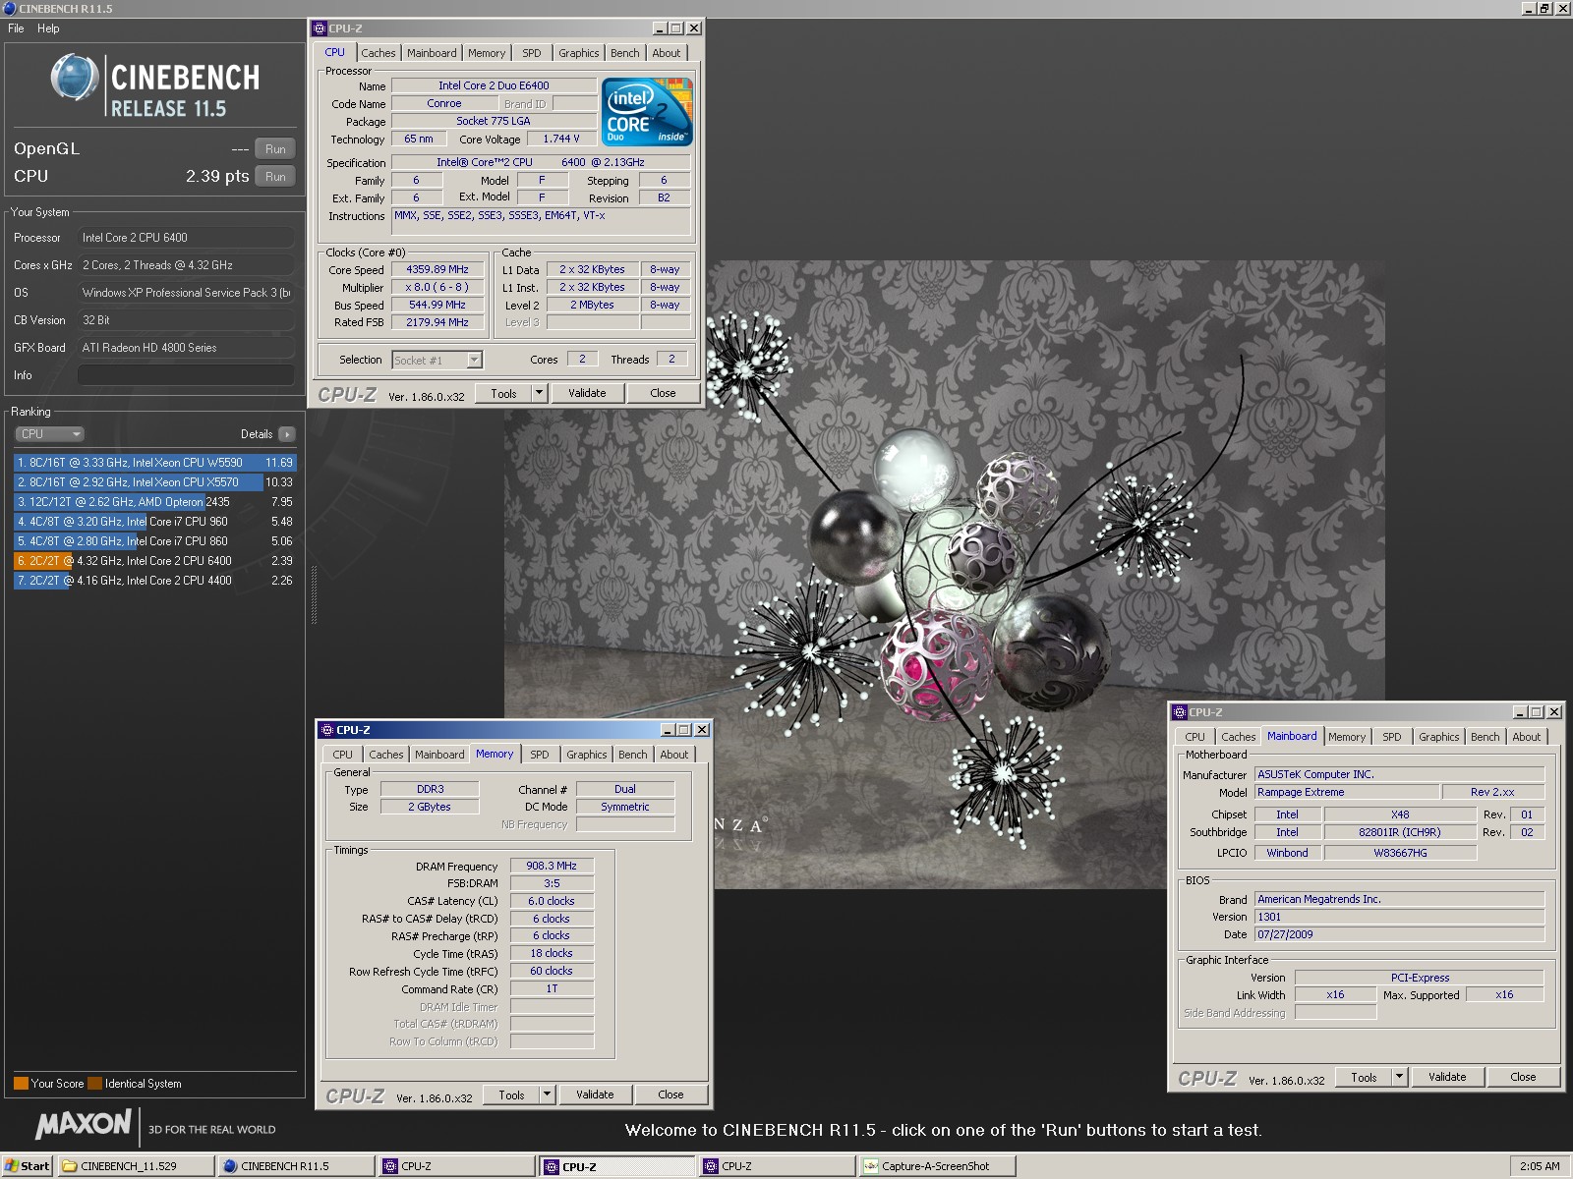Select CPU tab in Mainboard CPU-Z window
The width and height of the screenshot is (1573, 1179).
pyautogui.click(x=1194, y=737)
